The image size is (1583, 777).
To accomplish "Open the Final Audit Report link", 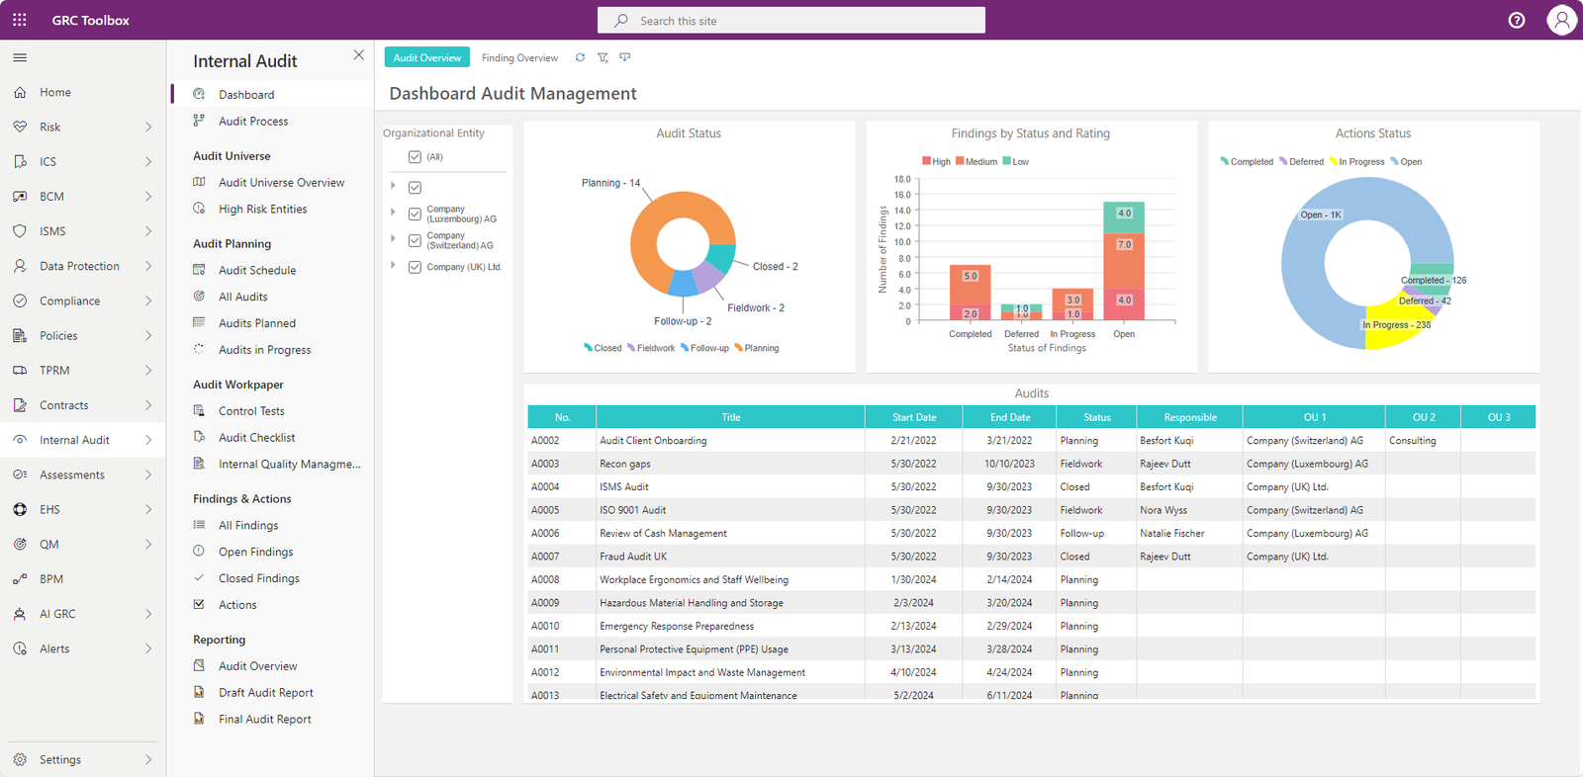I will coord(265,719).
